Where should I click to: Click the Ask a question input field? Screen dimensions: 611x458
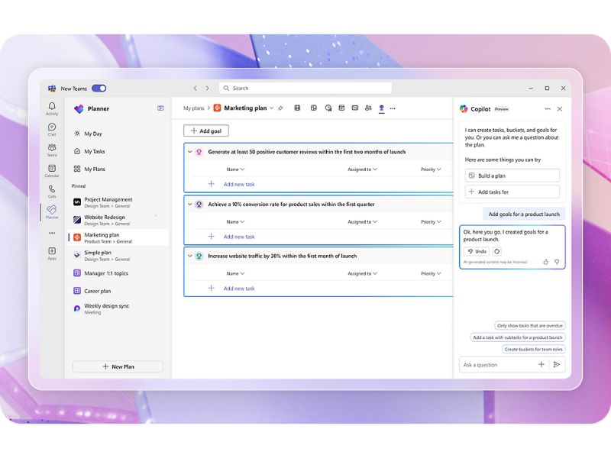pyautogui.click(x=496, y=365)
